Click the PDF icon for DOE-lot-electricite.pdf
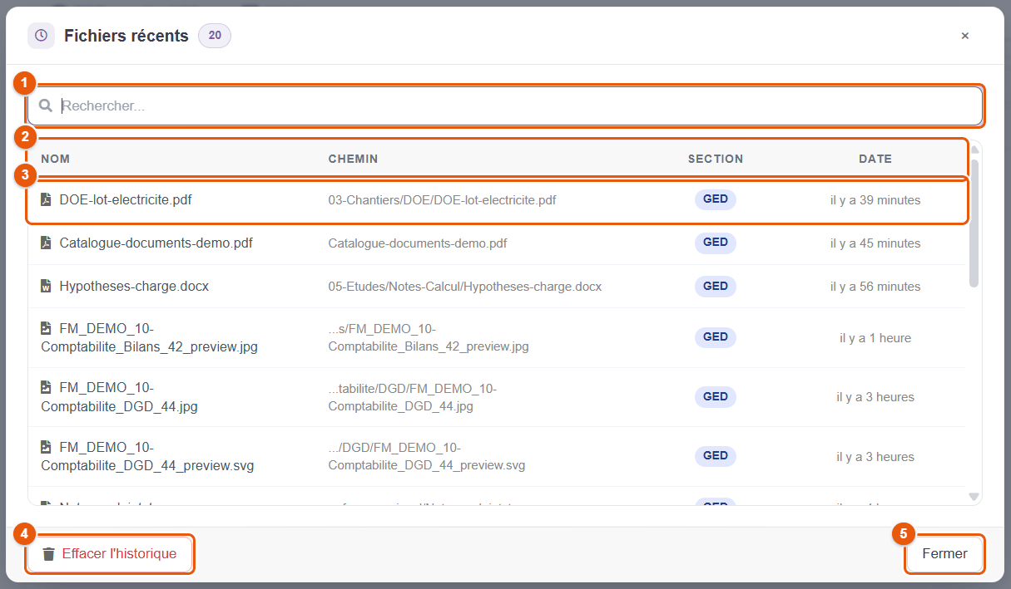The image size is (1011, 589). [x=46, y=199]
